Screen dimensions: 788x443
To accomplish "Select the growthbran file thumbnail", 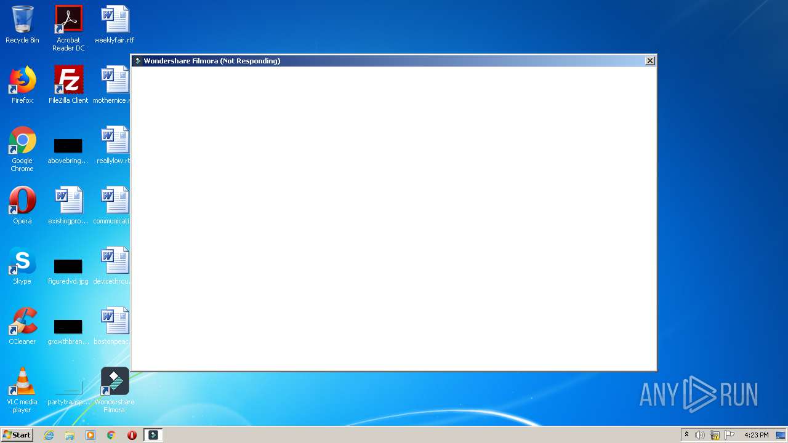I will (x=68, y=332).
